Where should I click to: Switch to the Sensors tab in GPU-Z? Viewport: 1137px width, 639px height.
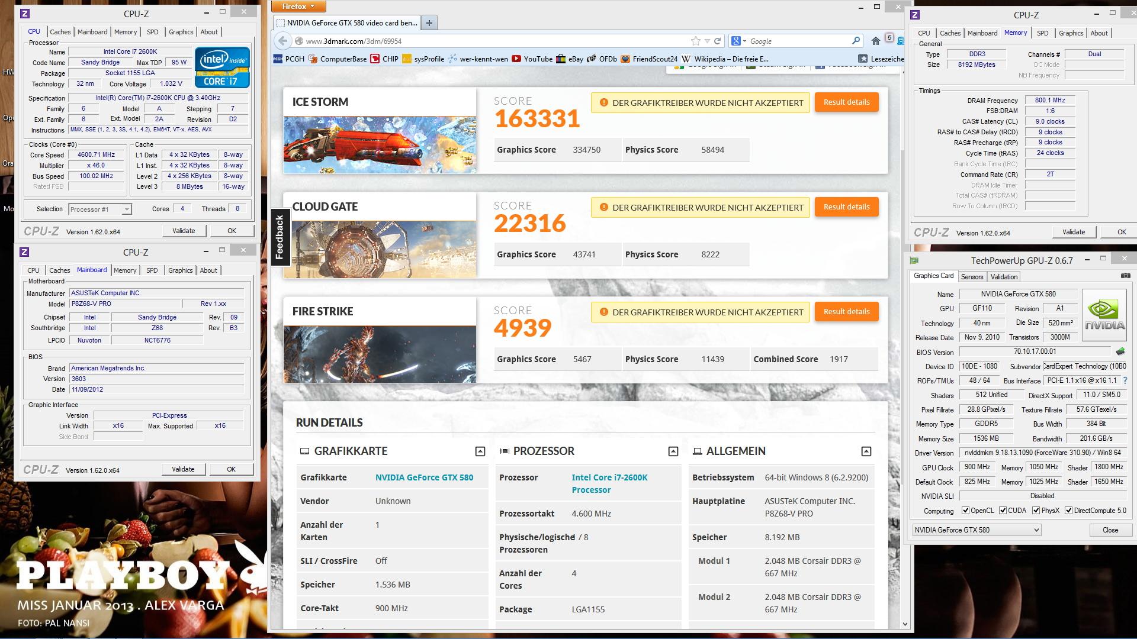click(972, 276)
